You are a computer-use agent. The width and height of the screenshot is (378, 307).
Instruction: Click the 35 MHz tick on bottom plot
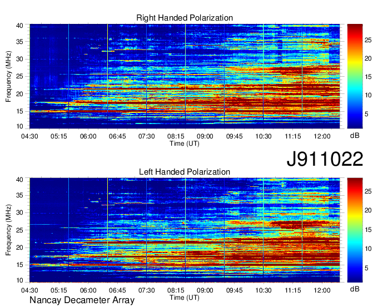(x=19, y=195)
